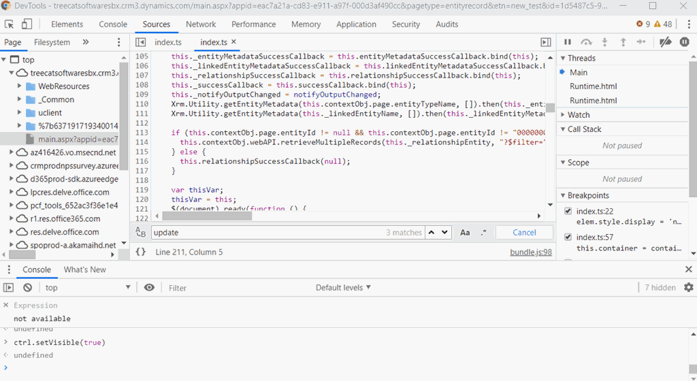Click the Step debugger button

tap(641, 42)
